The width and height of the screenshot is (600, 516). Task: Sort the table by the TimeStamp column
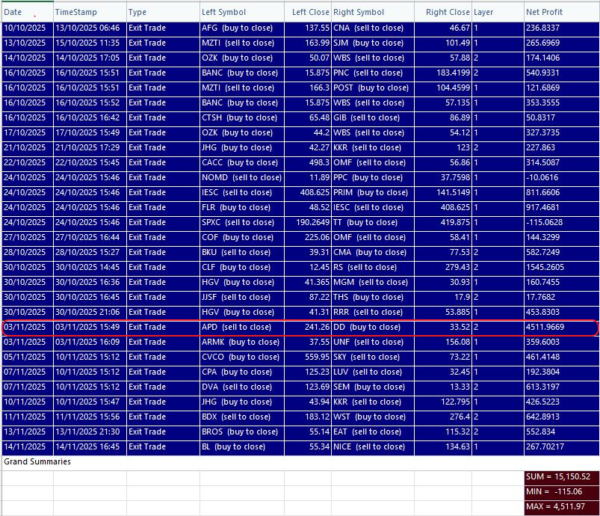tap(77, 12)
